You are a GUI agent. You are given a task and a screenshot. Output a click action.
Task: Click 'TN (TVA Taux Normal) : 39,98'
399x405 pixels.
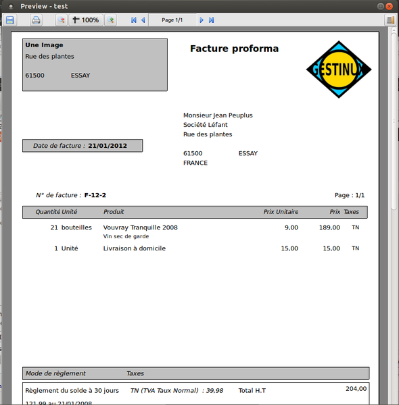(177, 391)
